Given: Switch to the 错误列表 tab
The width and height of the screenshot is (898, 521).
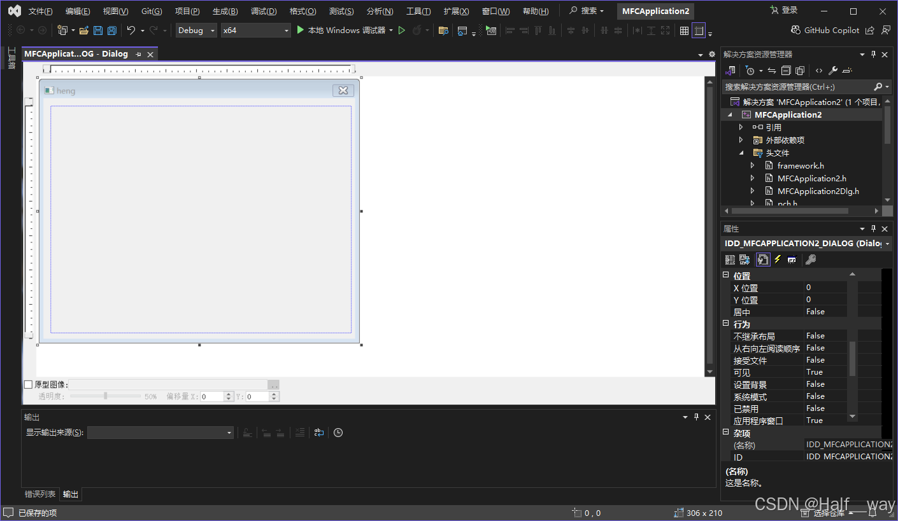Looking at the screenshot, I should pyautogui.click(x=40, y=494).
